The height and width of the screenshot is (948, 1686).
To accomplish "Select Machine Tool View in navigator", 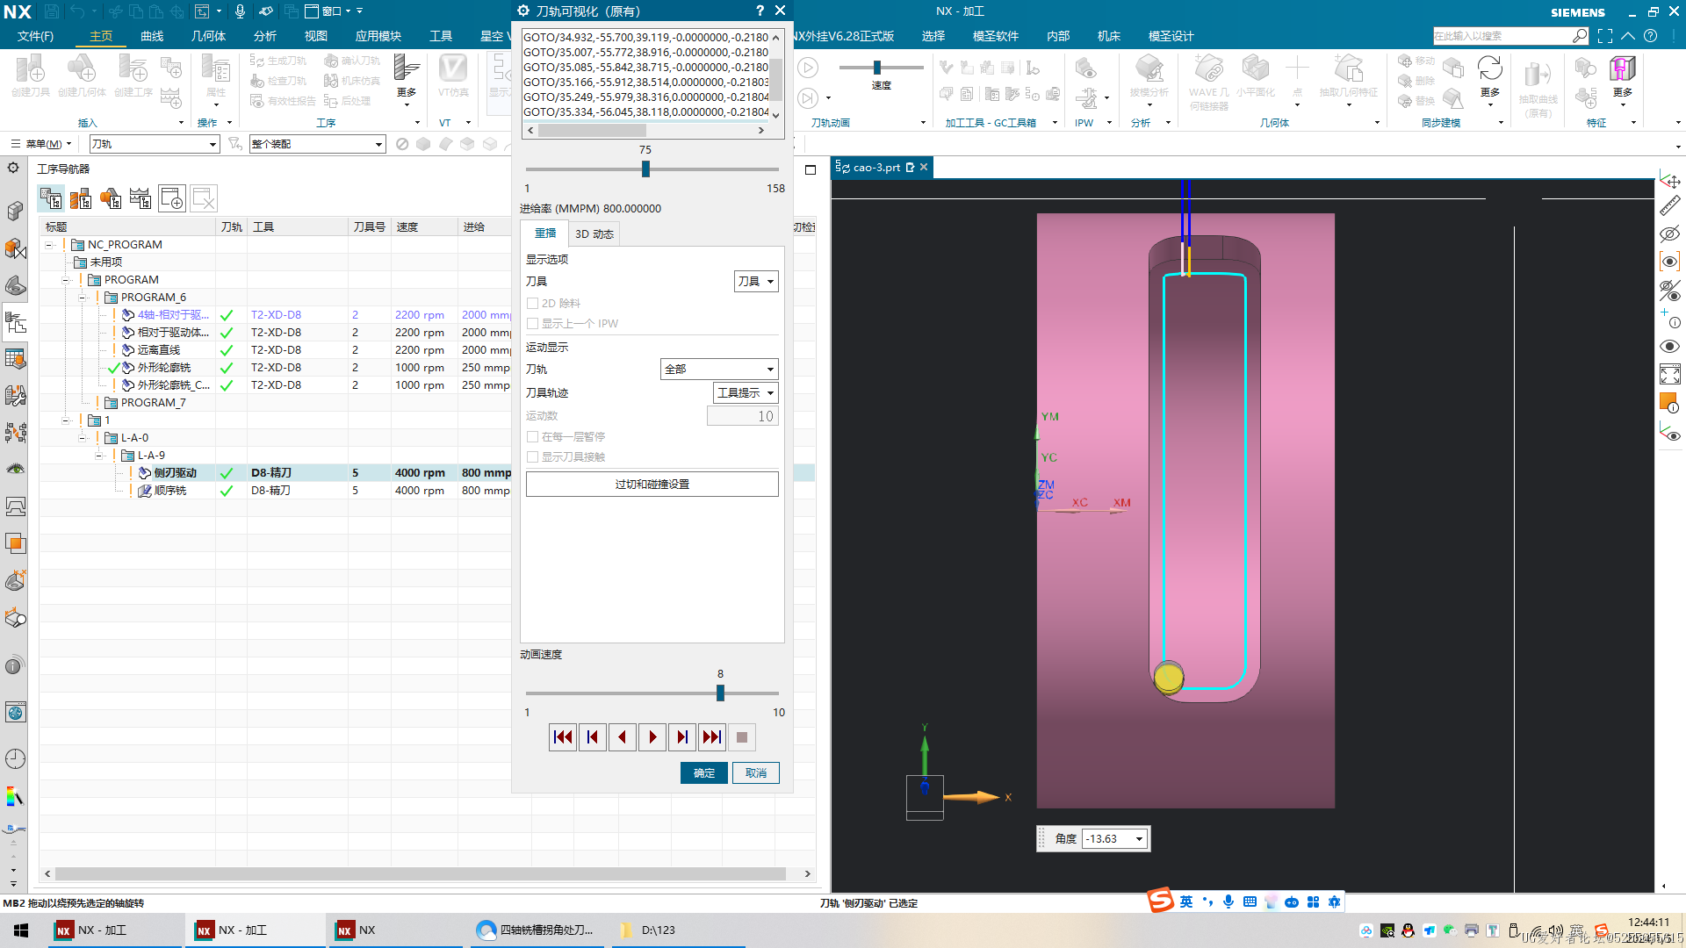I will (x=81, y=198).
